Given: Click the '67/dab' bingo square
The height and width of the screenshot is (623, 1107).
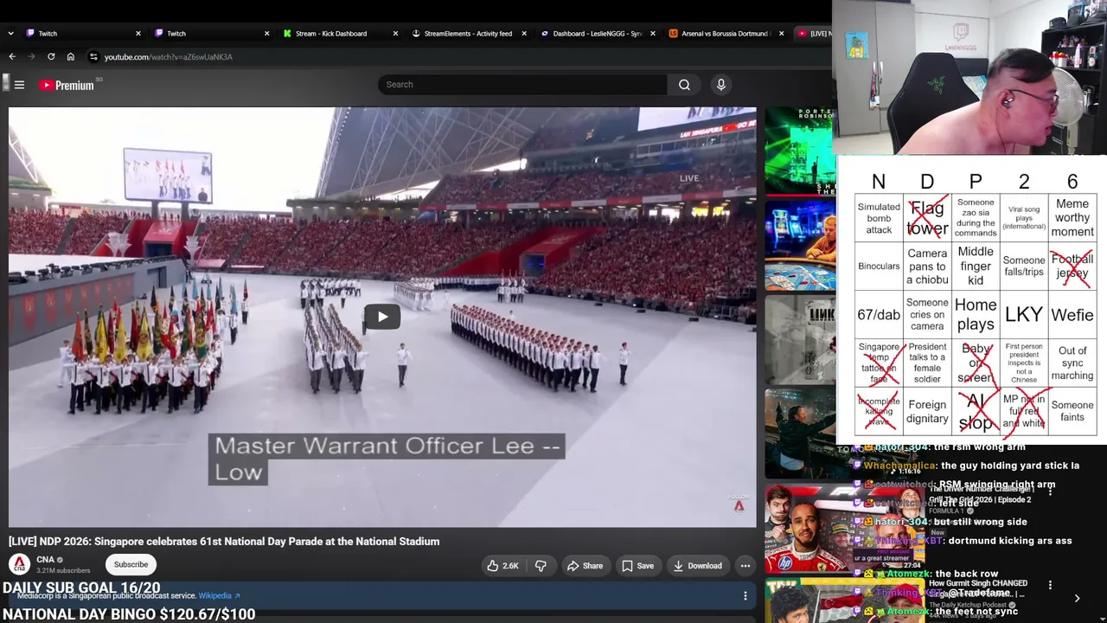Looking at the screenshot, I should [x=879, y=315].
